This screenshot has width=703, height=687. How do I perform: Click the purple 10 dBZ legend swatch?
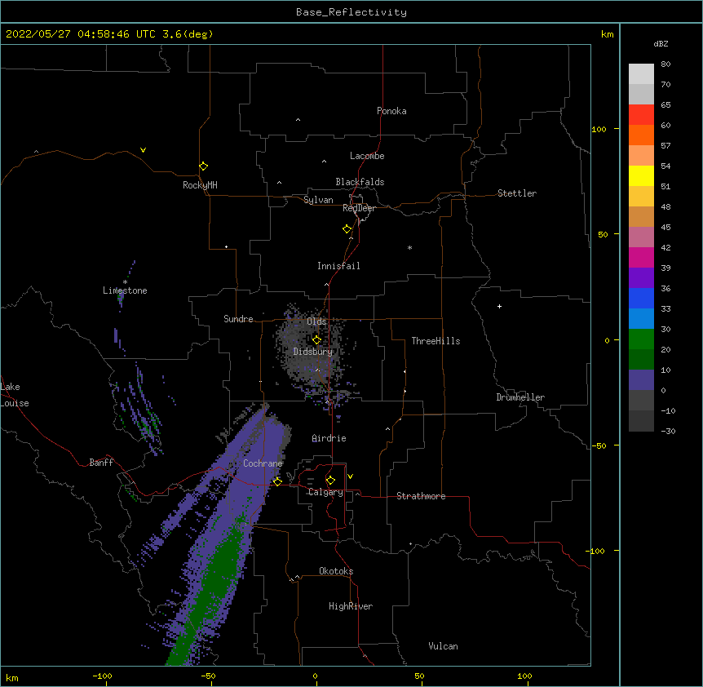641,380
